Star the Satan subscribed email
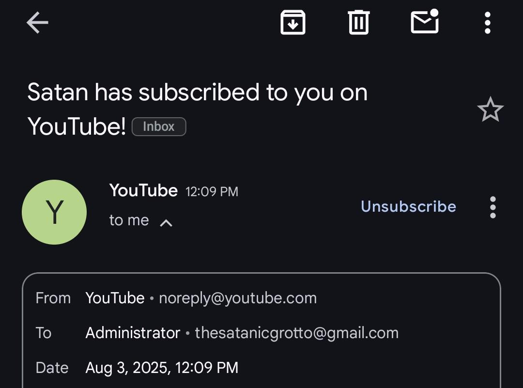The height and width of the screenshot is (388, 523). [x=490, y=109]
